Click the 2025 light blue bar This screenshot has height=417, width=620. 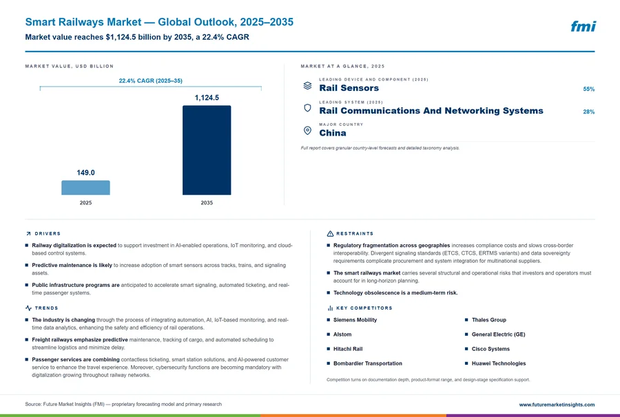pyautogui.click(x=85, y=188)
